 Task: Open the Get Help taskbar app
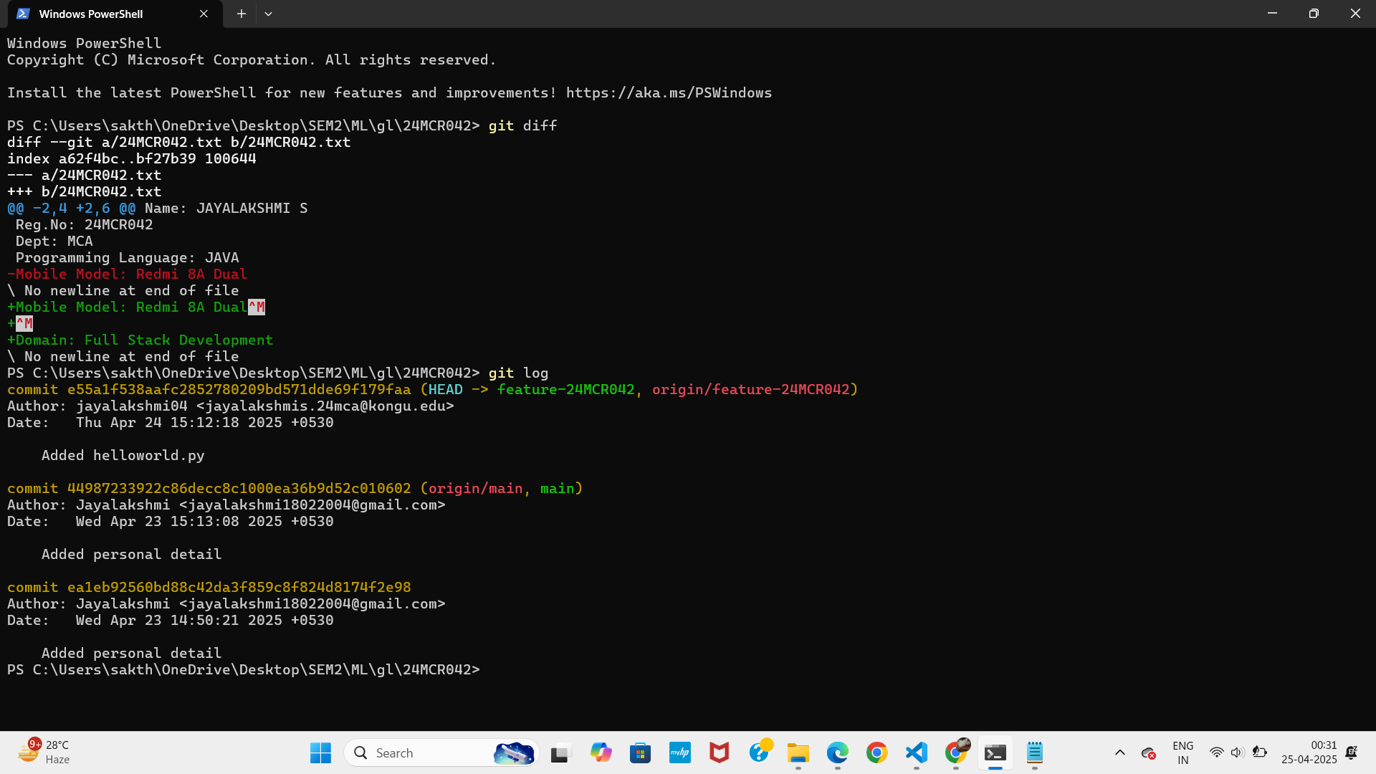759,752
